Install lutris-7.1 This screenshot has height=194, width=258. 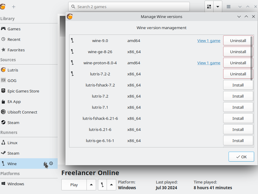pos(238,107)
